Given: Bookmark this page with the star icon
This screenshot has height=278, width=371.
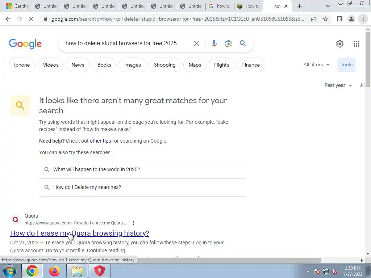Looking at the screenshot, I should click(325, 19).
